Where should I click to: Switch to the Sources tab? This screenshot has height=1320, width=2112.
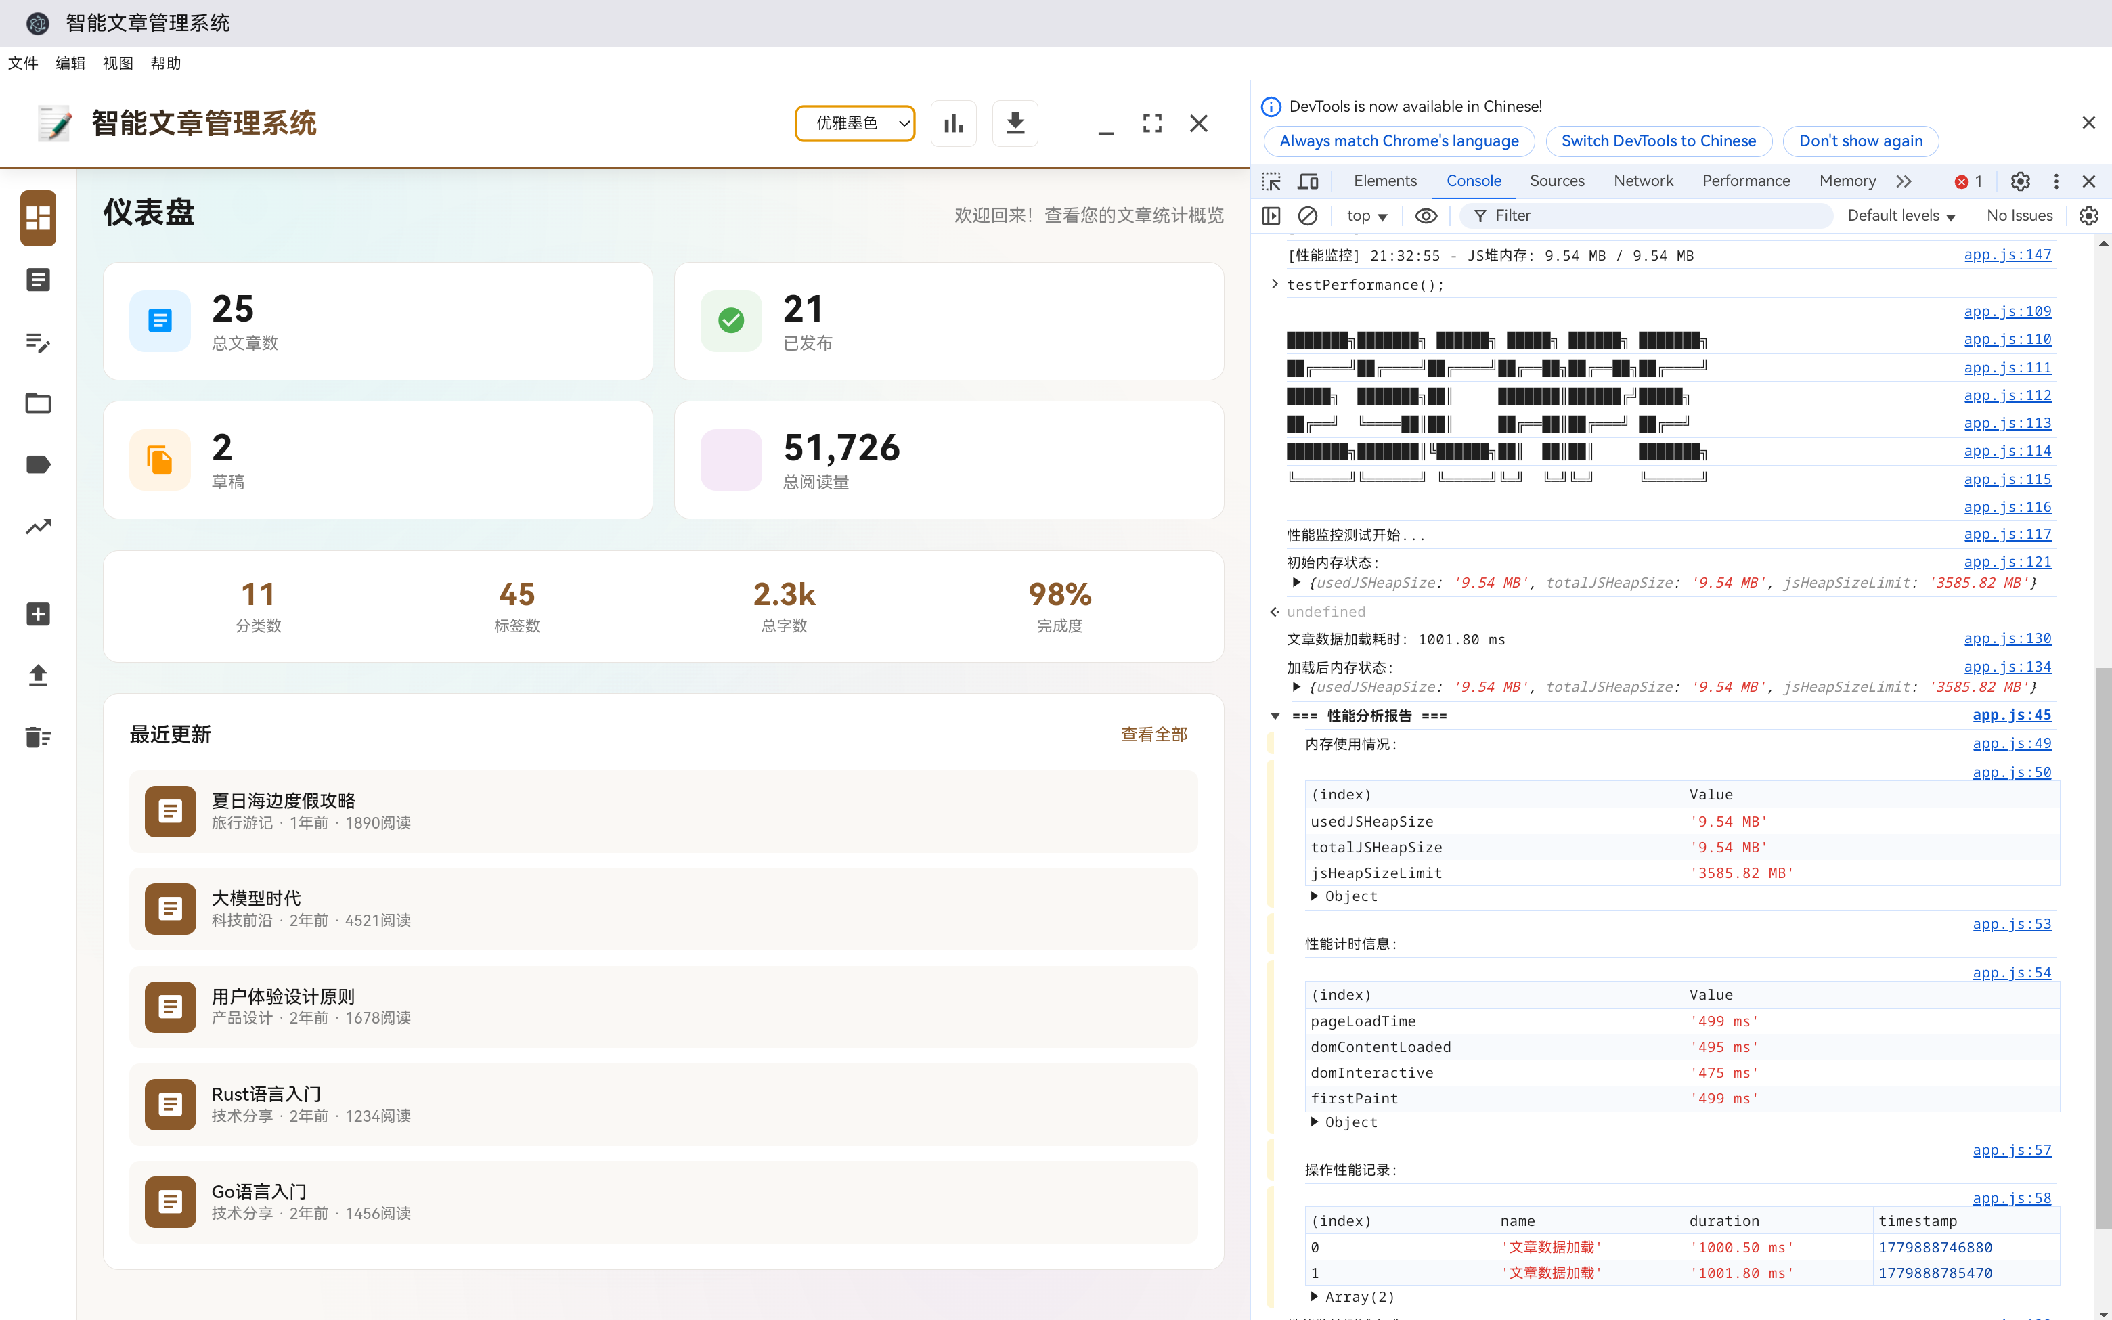tap(1557, 181)
